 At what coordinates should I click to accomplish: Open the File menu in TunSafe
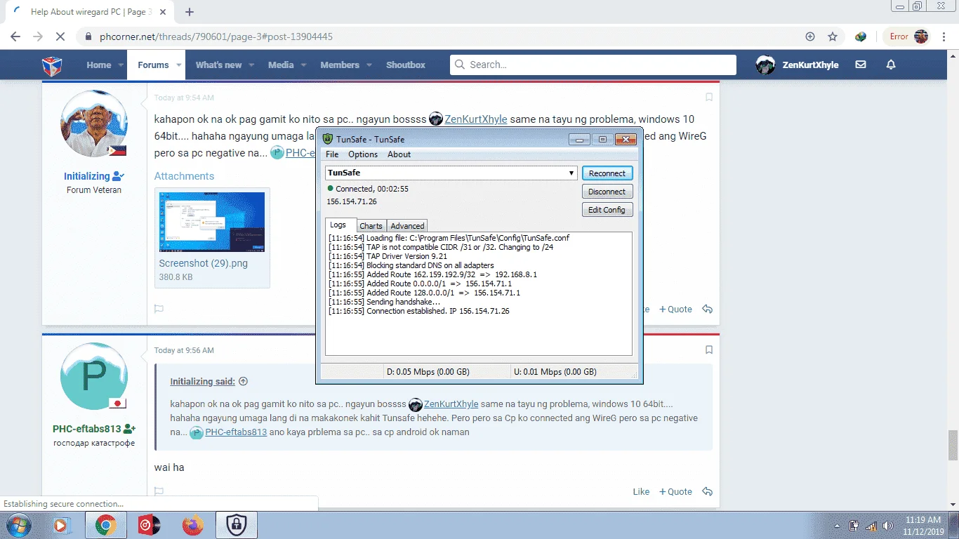[332, 154]
